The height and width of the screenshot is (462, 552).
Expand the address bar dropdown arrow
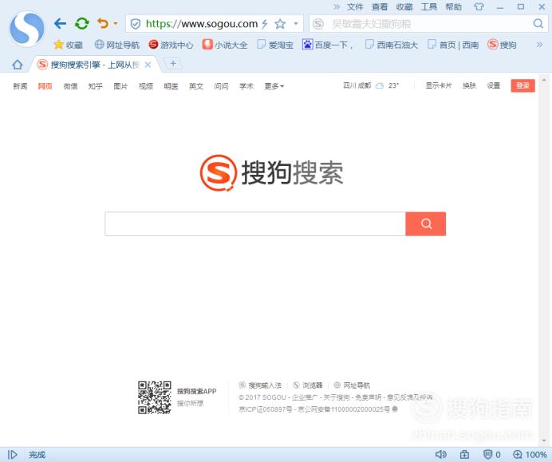tap(296, 24)
